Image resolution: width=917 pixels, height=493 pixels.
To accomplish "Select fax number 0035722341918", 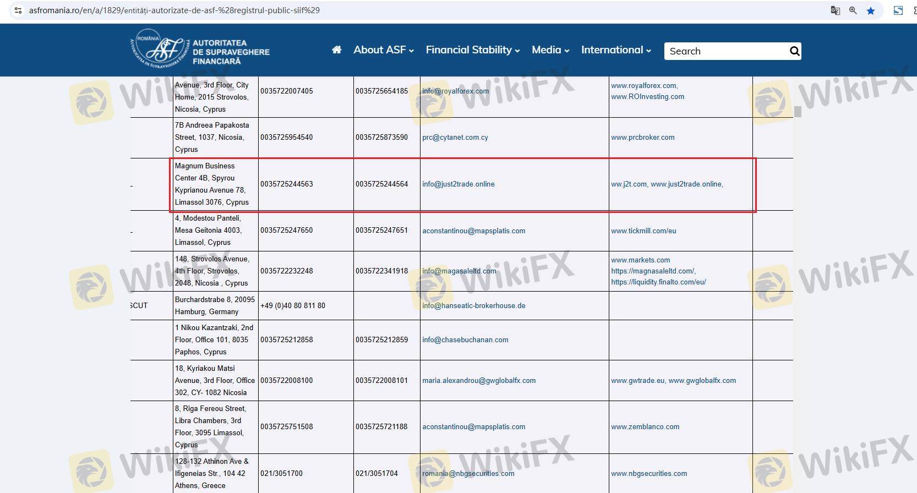I will click(x=382, y=271).
